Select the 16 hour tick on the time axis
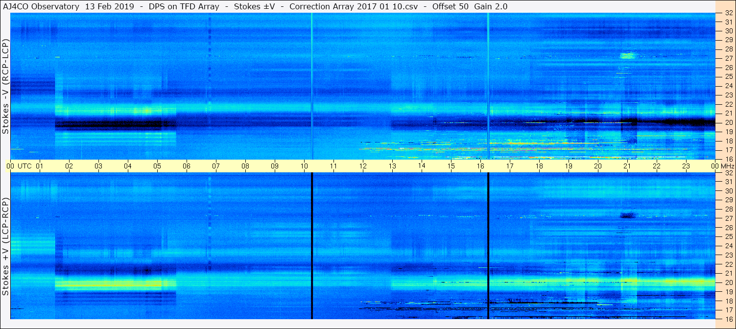 480,166
